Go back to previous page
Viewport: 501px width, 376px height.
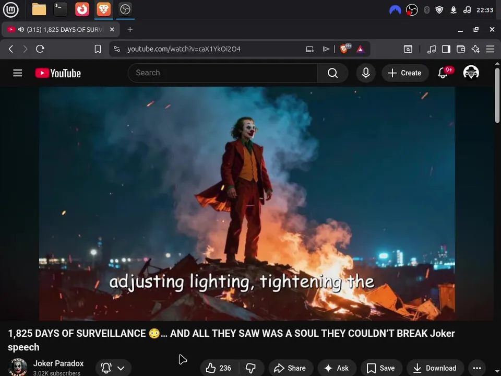(11, 49)
